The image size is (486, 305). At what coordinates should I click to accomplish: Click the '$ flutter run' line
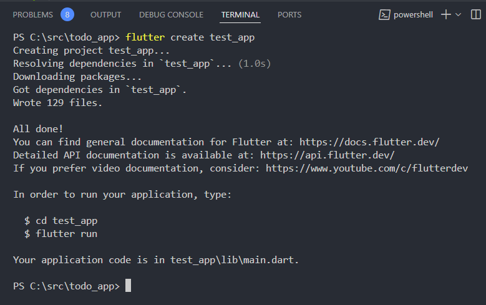coord(61,234)
